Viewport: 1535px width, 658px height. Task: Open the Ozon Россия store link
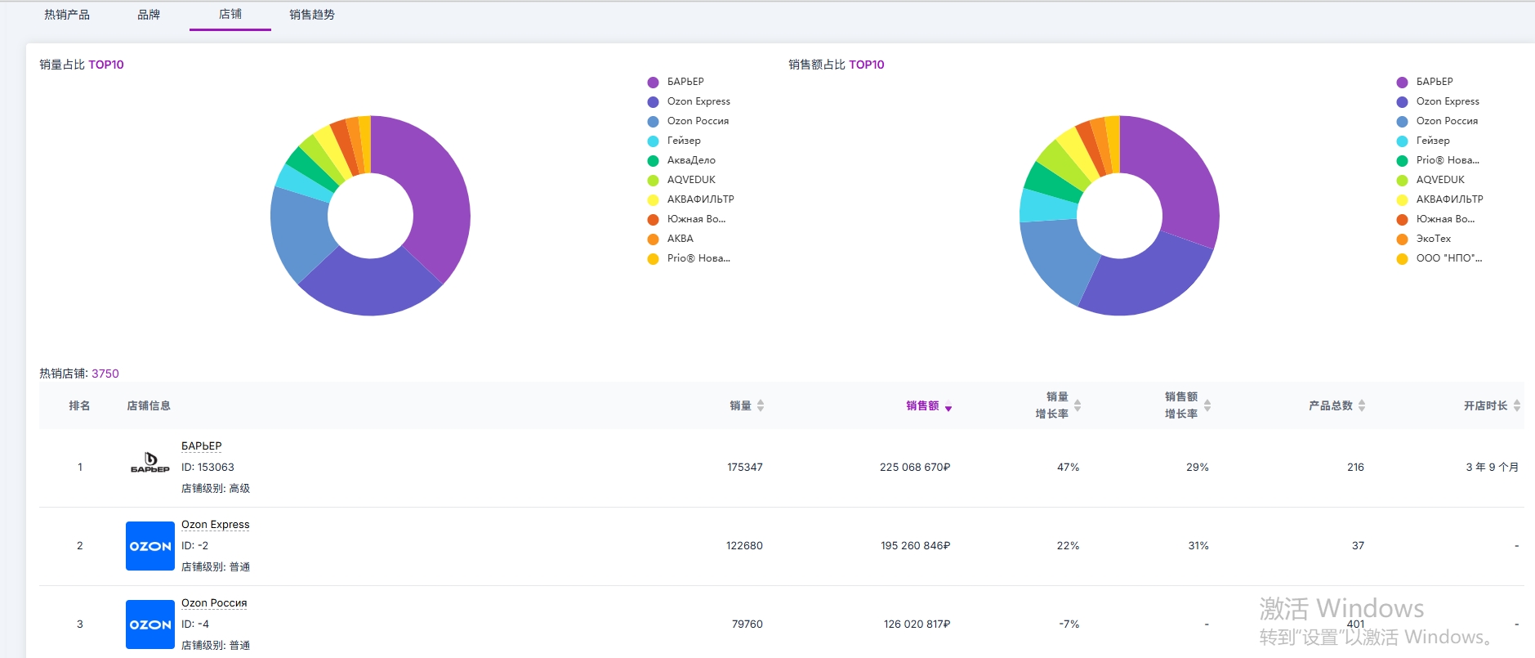(214, 602)
